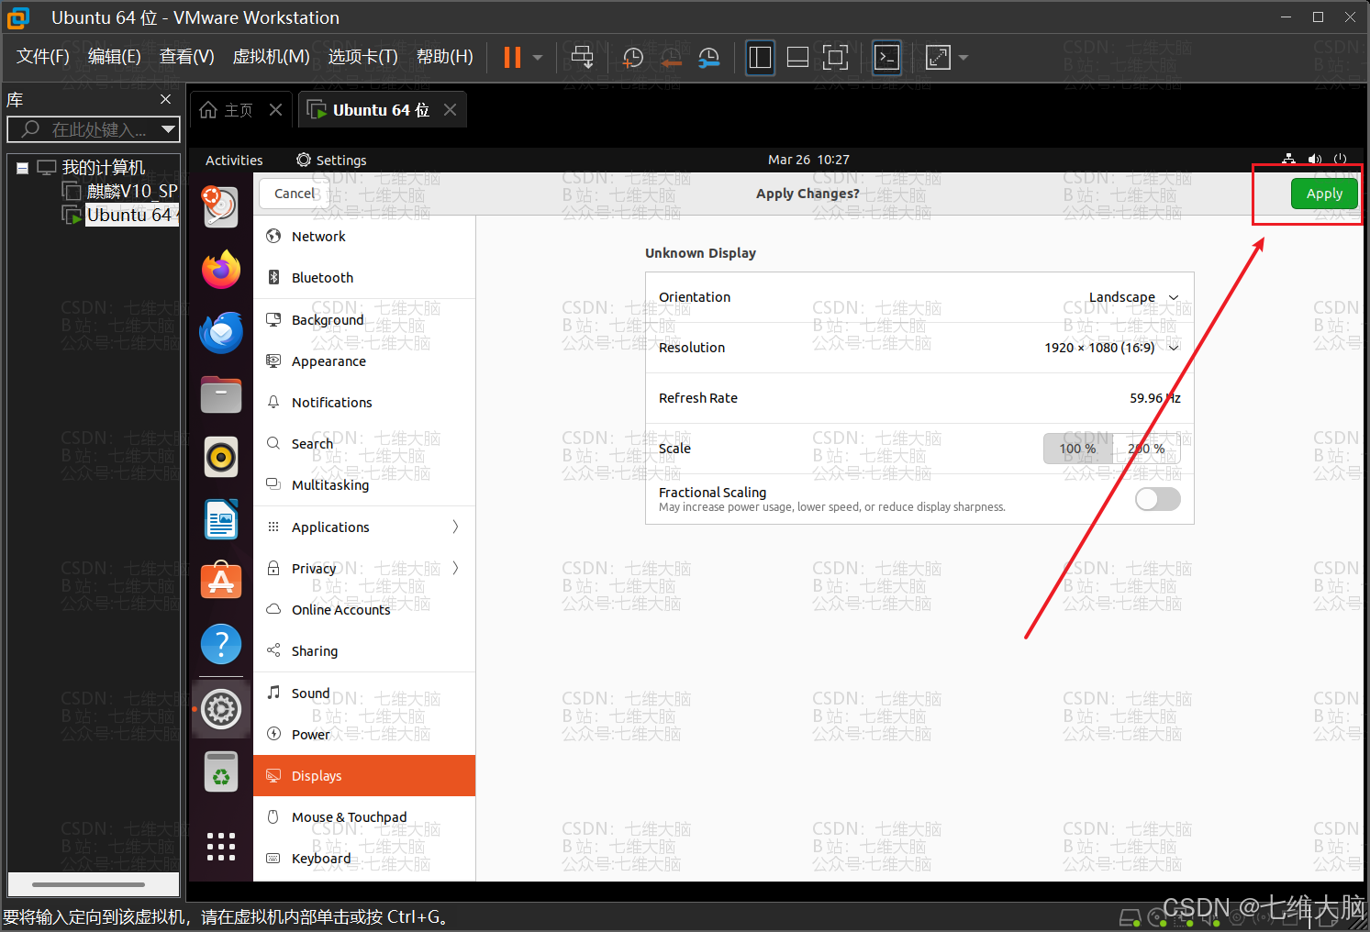Click the VMware pause virtual machine icon
Viewport: 1370px width, 932px height.
tap(512, 58)
